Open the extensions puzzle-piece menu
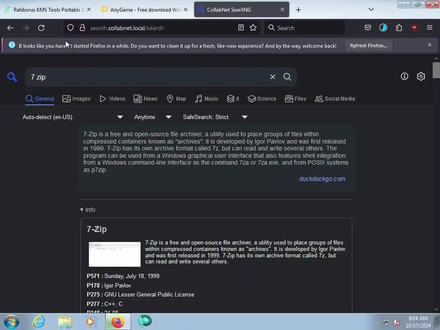 399,27
